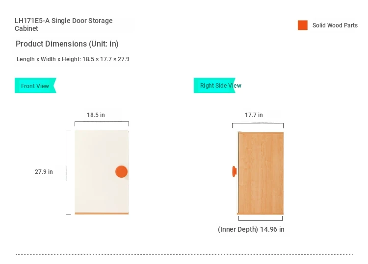368x264 pixels.
Task: Click the height bracket line beside front view
Action: 66,172
